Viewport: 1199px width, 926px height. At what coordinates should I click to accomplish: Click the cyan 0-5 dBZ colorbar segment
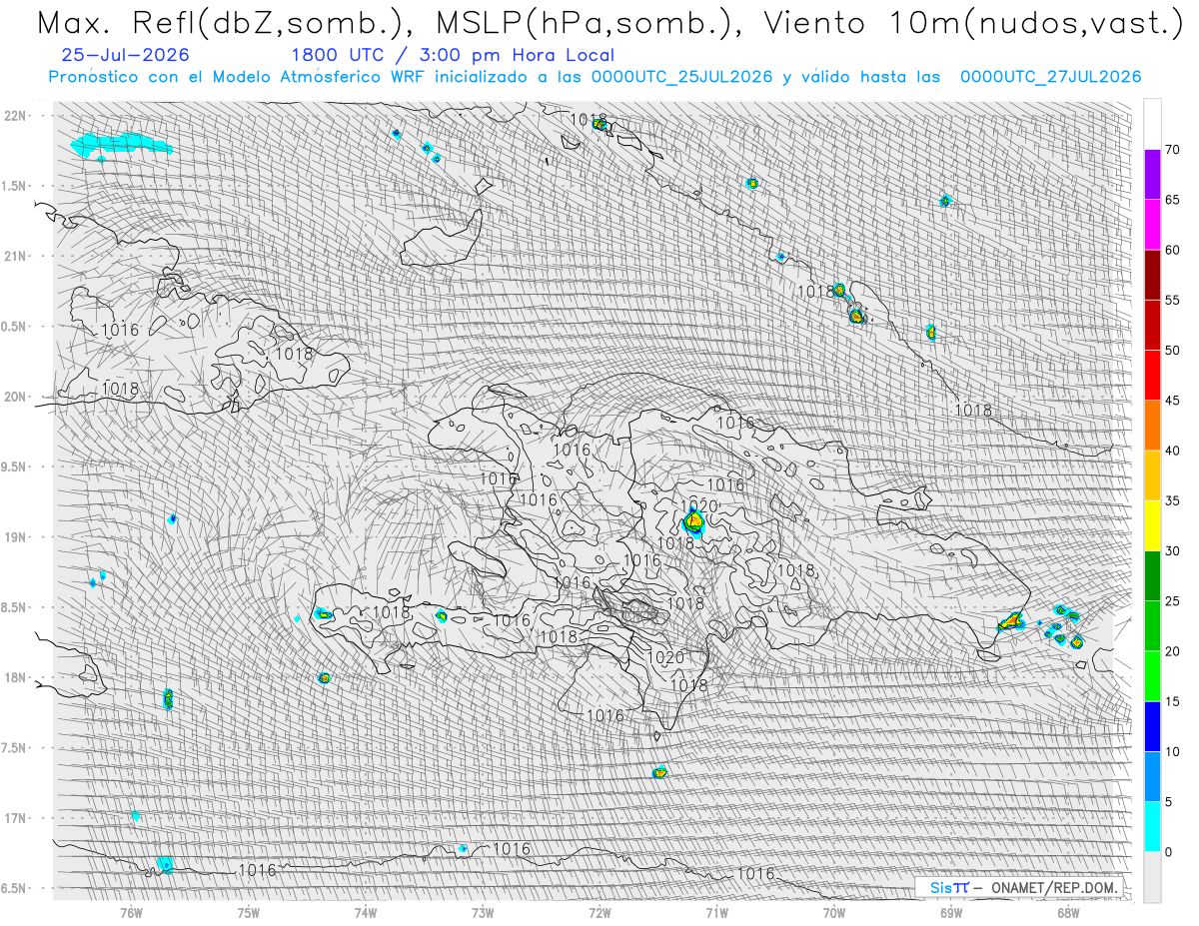pos(1152,827)
